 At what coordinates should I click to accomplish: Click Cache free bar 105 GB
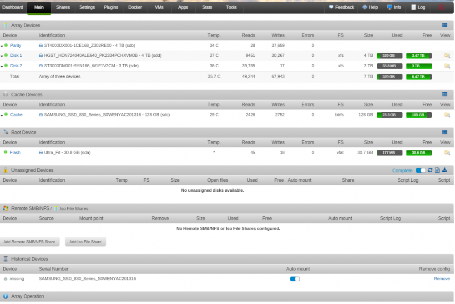pos(419,115)
